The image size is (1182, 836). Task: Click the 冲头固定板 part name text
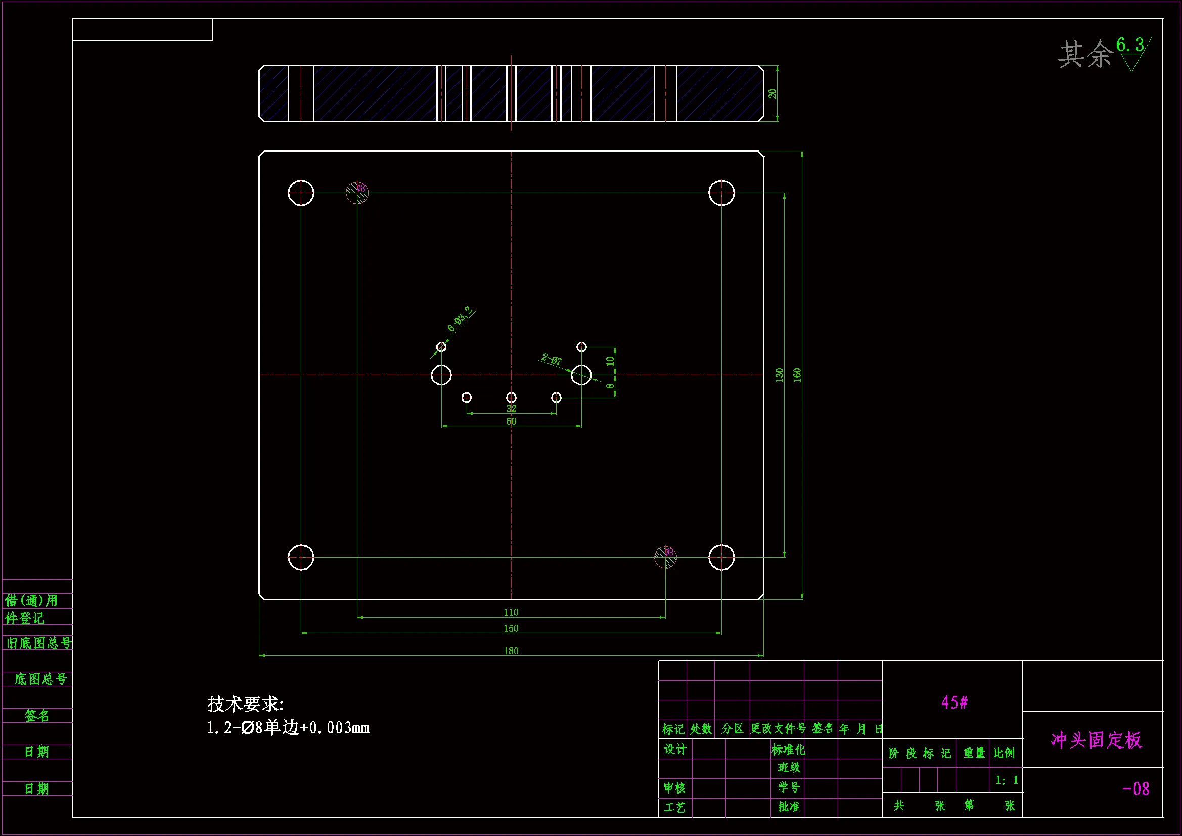tap(1096, 740)
